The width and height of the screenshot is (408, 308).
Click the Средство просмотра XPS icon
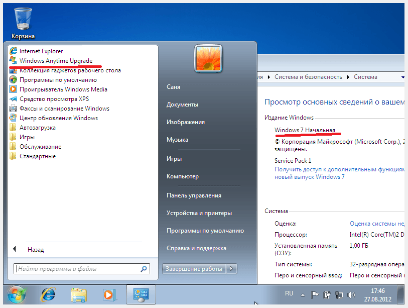tap(13, 99)
